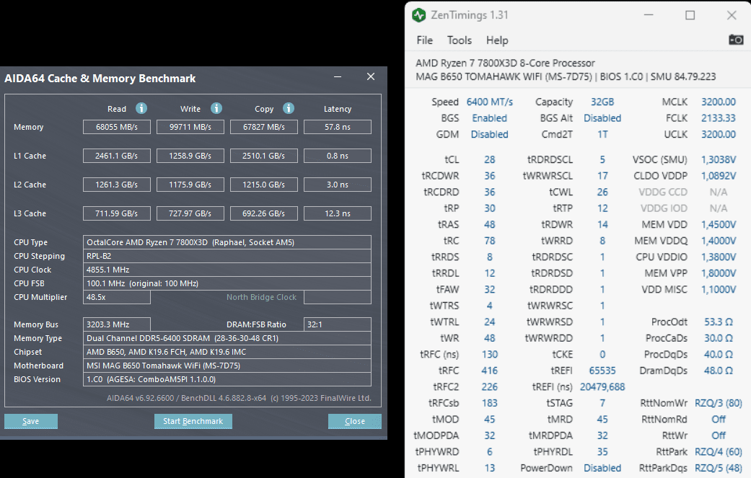
Task: Click the L2 Cache Read 1261.3 GB/s field
Action: 117,185
